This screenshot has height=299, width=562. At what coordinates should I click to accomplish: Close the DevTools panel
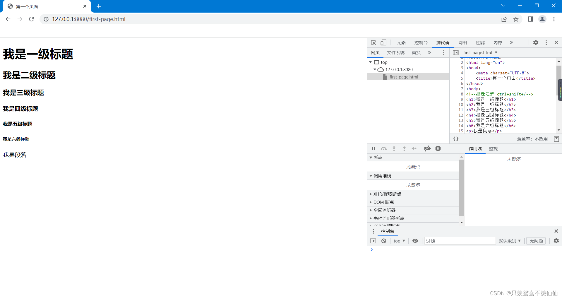tap(556, 42)
